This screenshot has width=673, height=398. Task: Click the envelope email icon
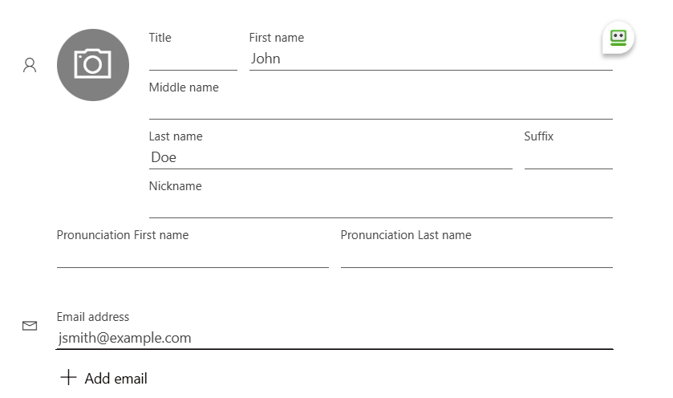click(30, 326)
